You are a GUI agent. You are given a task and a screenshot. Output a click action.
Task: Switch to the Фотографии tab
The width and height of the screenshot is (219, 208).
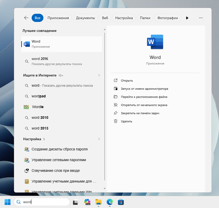tap(168, 18)
